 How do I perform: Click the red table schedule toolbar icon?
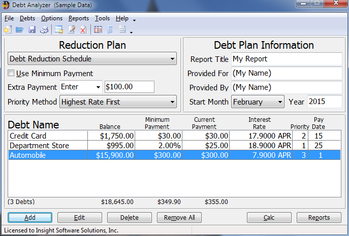[x=98, y=29]
